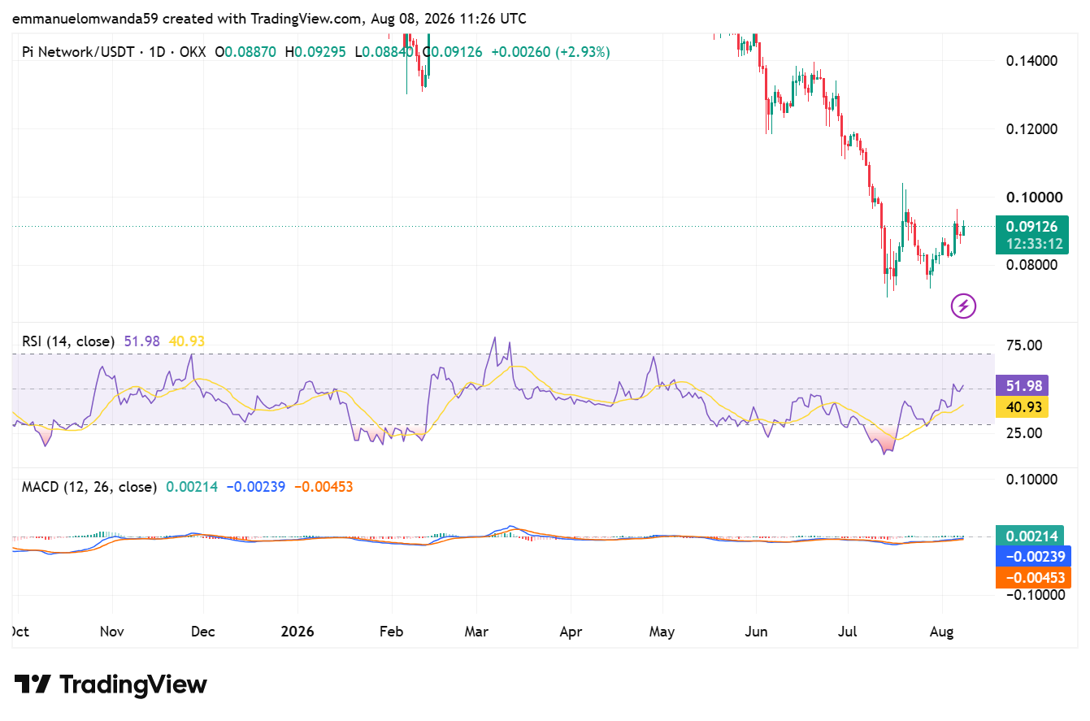Click the 0.12000 price axis label
Viewport: 1090px width, 721px height.
(x=1032, y=129)
